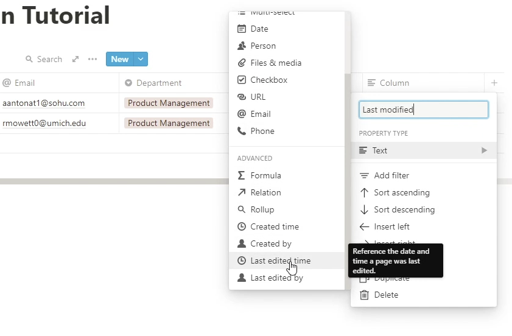512x336 pixels.
Task: Delete the column
Action: coord(424,295)
